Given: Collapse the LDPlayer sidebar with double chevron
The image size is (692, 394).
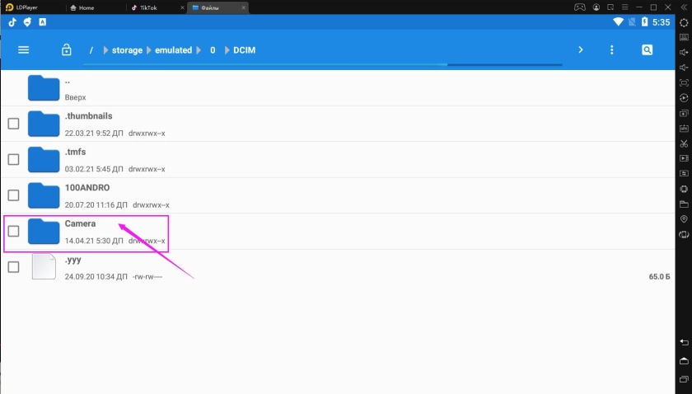Looking at the screenshot, I should [684, 7].
